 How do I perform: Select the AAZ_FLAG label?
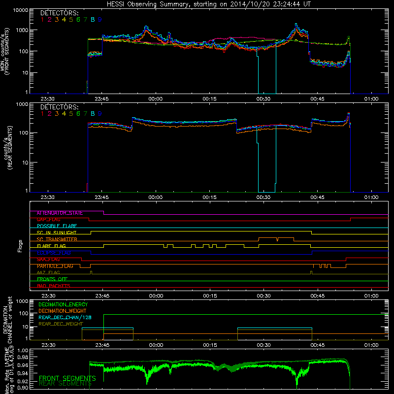tap(48, 273)
